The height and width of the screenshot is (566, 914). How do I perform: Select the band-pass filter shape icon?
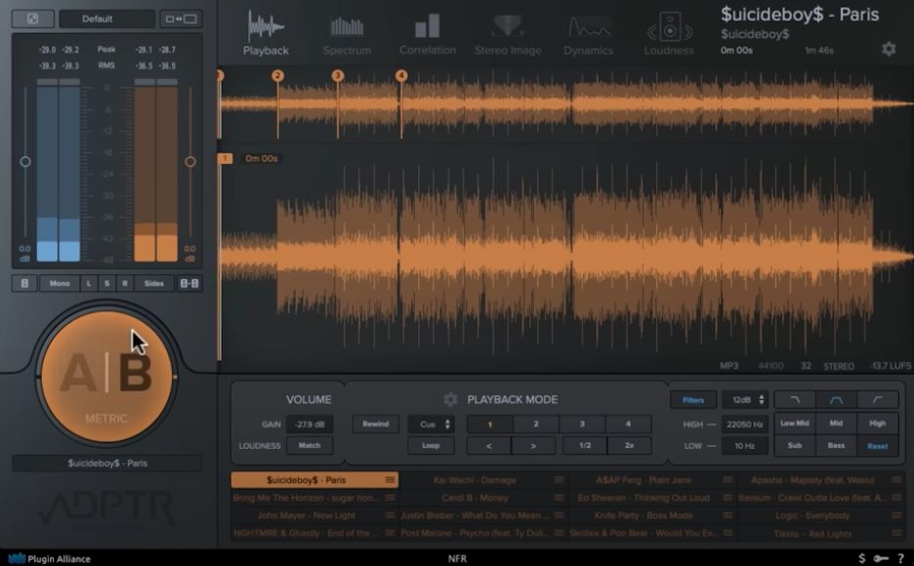pyautogui.click(x=836, y=400)
